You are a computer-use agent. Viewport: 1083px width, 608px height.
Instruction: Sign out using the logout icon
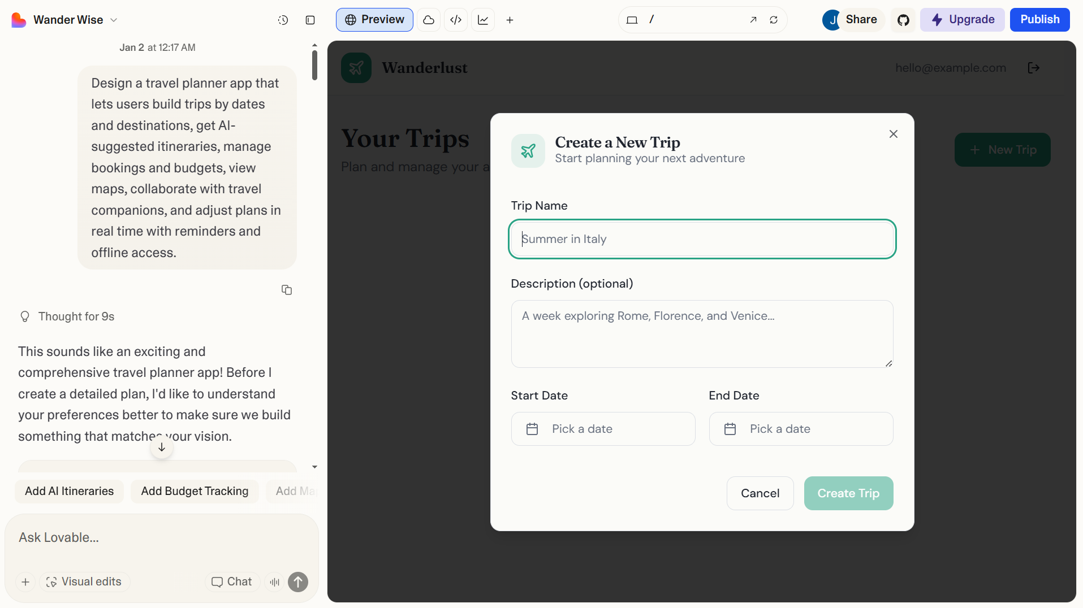click(1034, 68)
